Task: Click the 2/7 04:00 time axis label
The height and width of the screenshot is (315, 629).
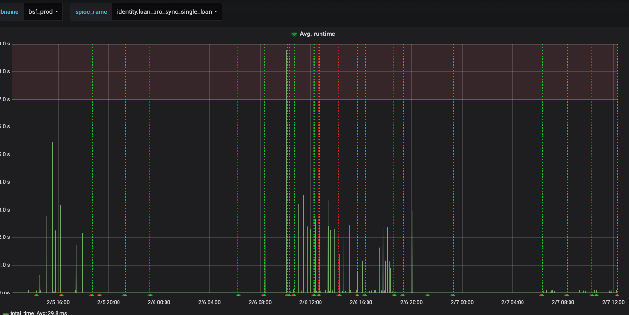Action: [512, 302]
